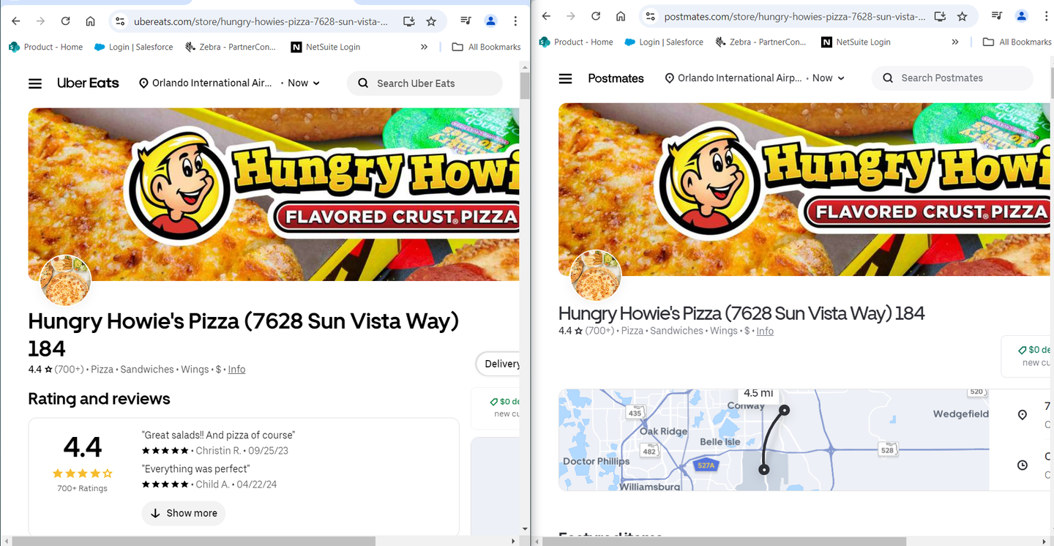Viewport: 1054px width, 546px height.
Task: Open media controls in Postmates window
Action: coord(997,16)
